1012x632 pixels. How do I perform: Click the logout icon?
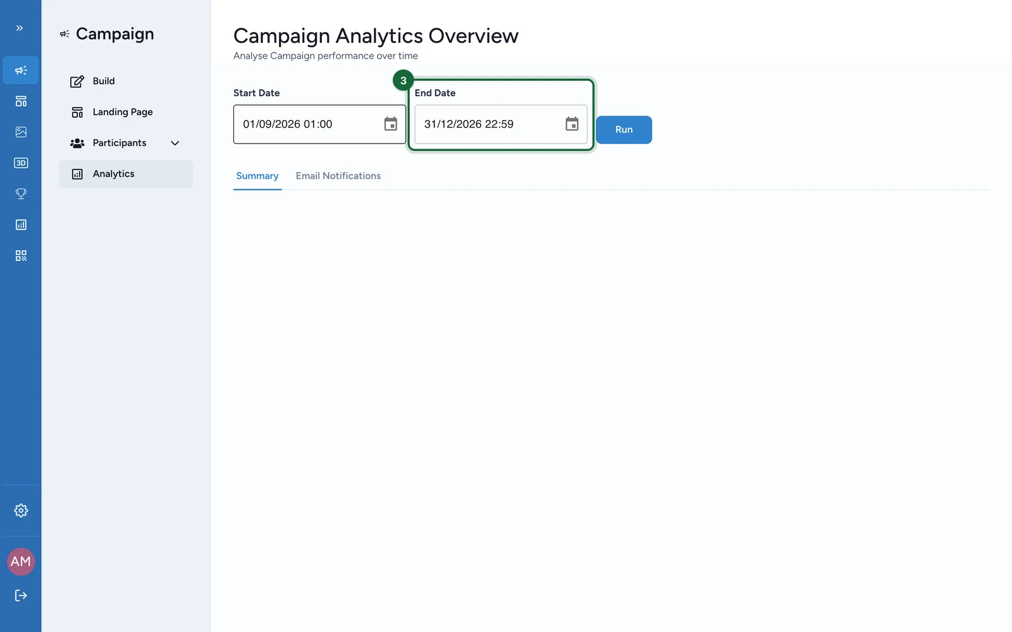(x=21, y=595)
